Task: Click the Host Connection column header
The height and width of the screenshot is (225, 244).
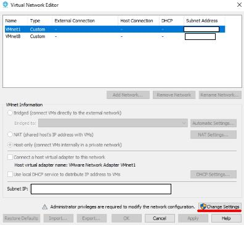Action: pyautogui.click(x=137, y=21)
